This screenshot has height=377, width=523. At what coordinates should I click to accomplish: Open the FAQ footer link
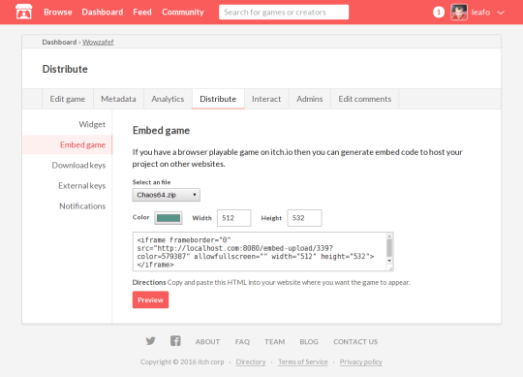pos(242,342)
